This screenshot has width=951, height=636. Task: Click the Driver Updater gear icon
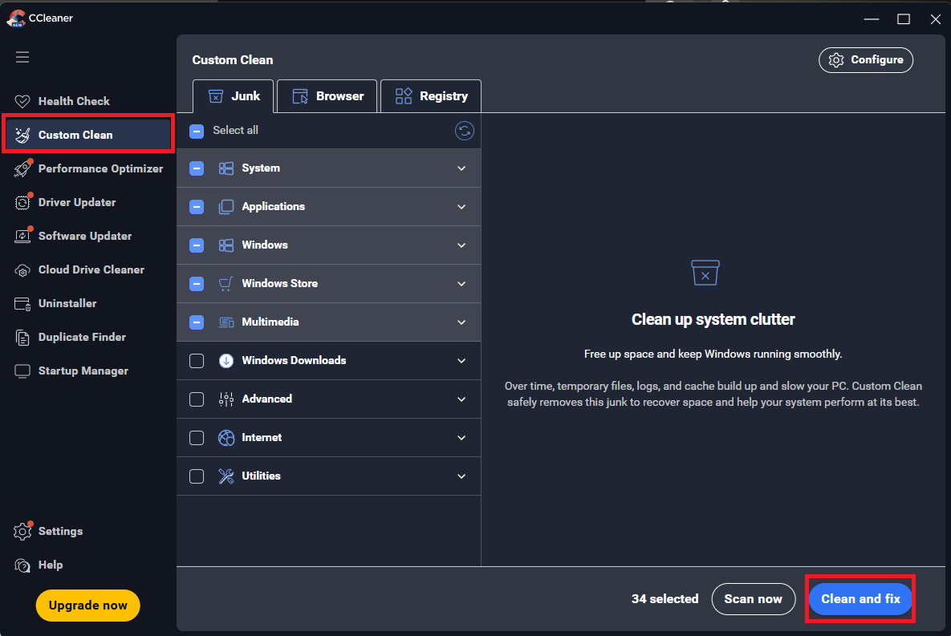[x=22, y=202]
